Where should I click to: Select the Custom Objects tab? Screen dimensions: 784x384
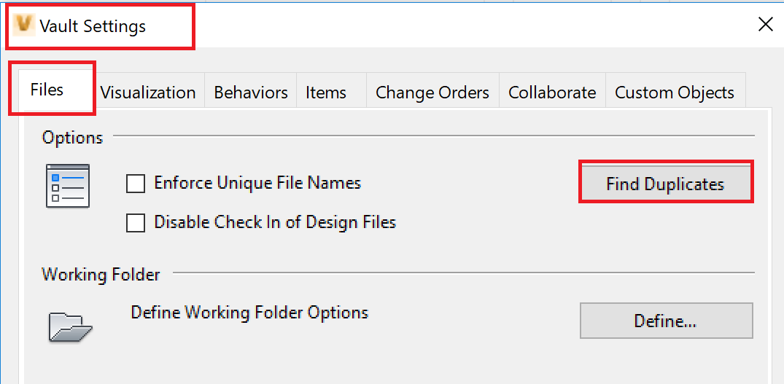tap(675, 93)
